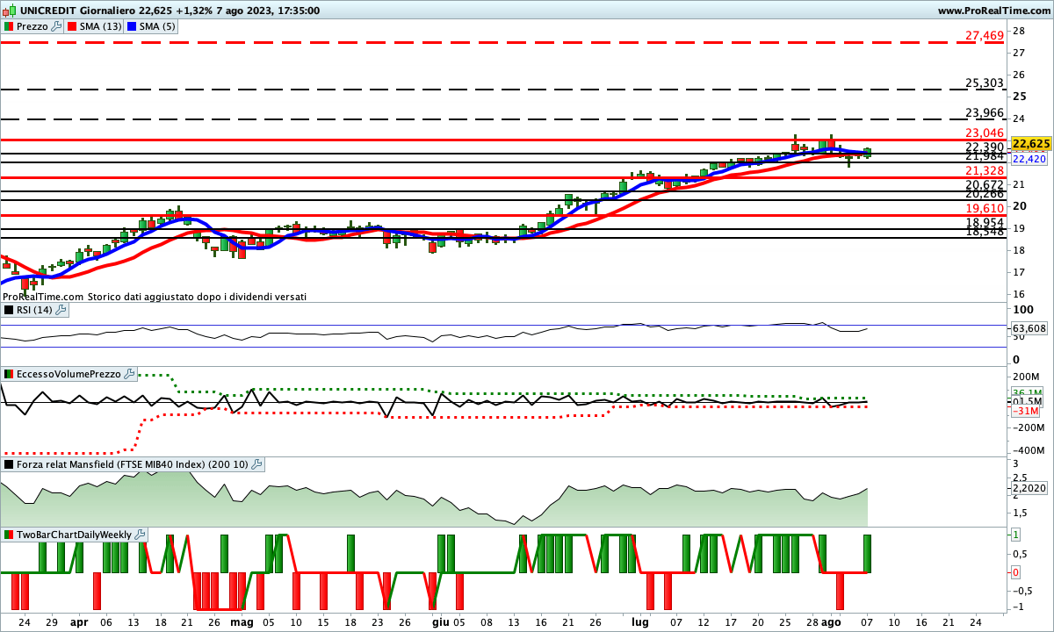Click the yellow 22,625 current price label
The image size is (1054, 632).
click(x=1030, y=143)
